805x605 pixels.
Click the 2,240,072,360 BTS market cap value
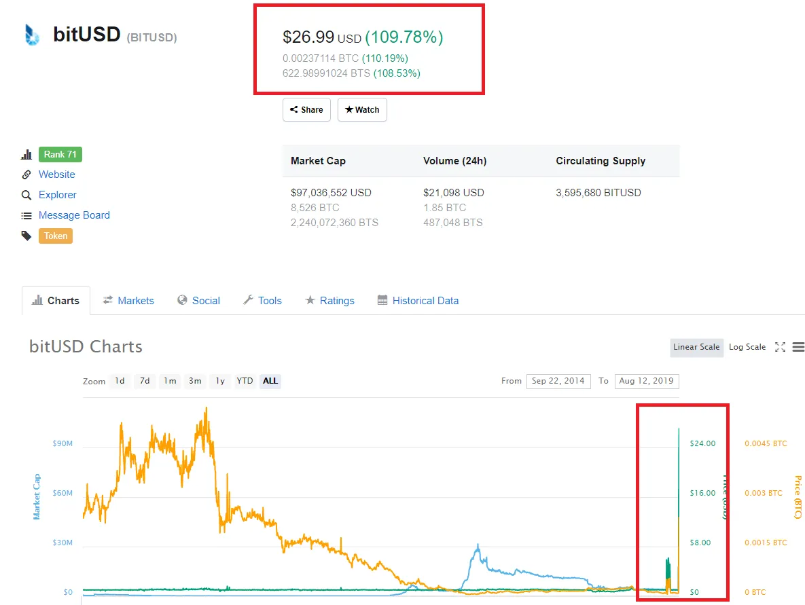(x=334, y=223)
